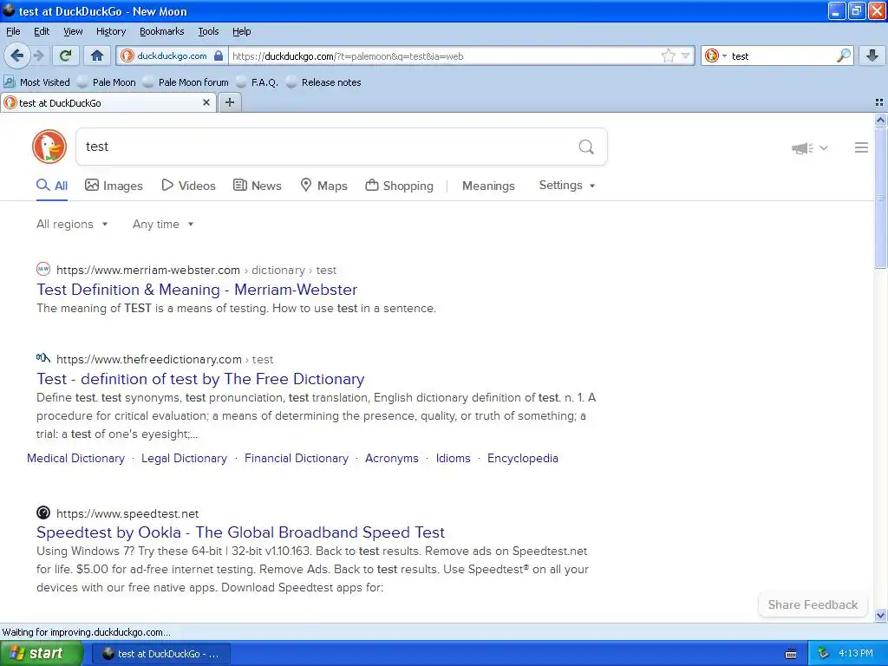The image size is (888, 666).
Task: Switch to the News results tab
Action: (258, 186)
